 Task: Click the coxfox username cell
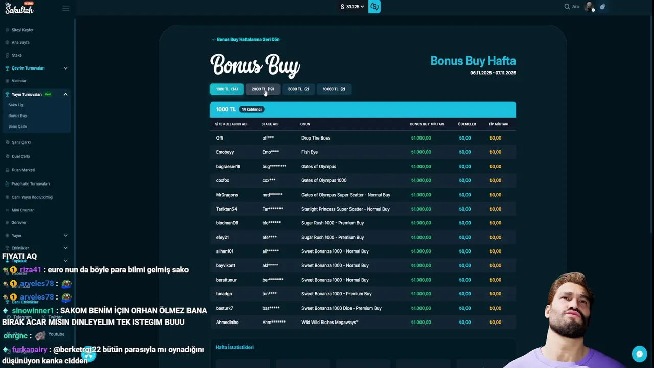coord(223,180)
